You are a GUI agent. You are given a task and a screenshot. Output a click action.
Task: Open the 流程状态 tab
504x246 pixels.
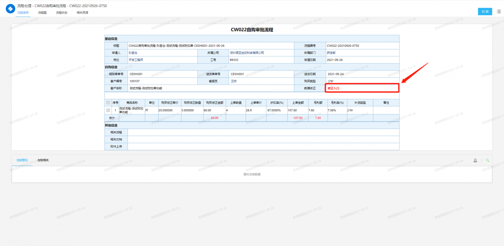point(61,13)
